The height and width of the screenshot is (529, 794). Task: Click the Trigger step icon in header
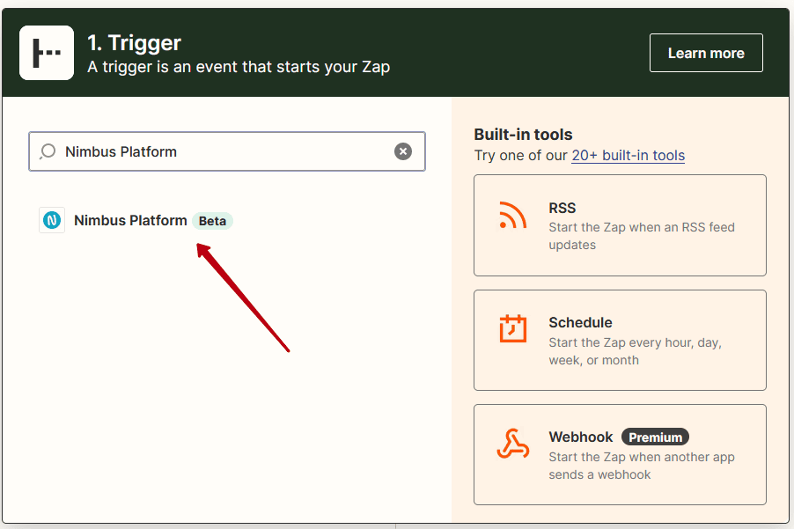click(x=47, y=53)
